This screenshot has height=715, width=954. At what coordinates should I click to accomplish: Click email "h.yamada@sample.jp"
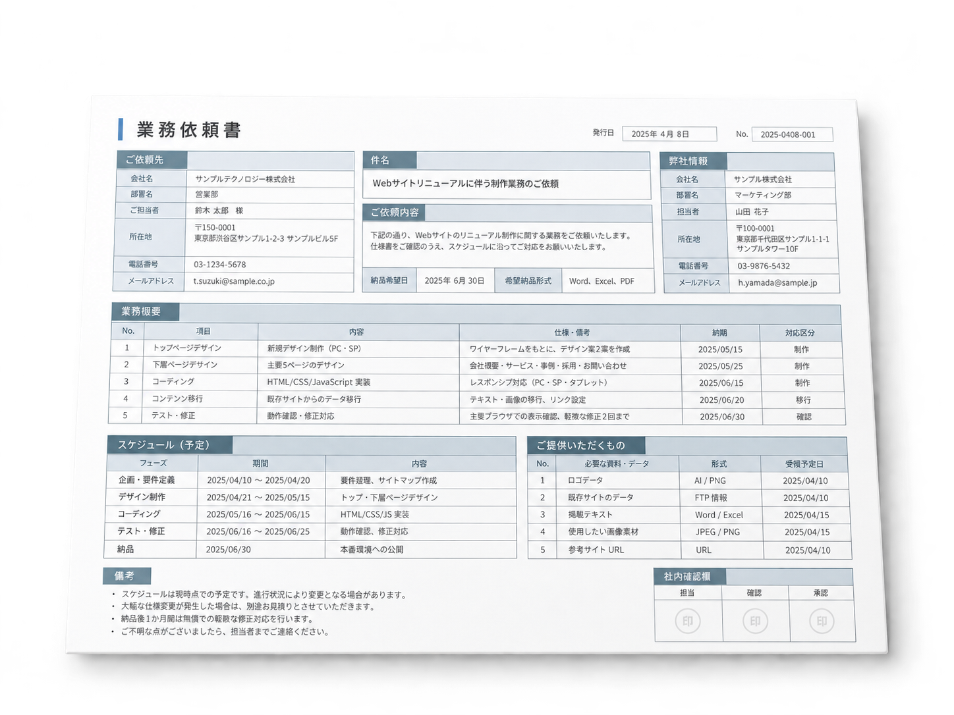tap(777, 283)
